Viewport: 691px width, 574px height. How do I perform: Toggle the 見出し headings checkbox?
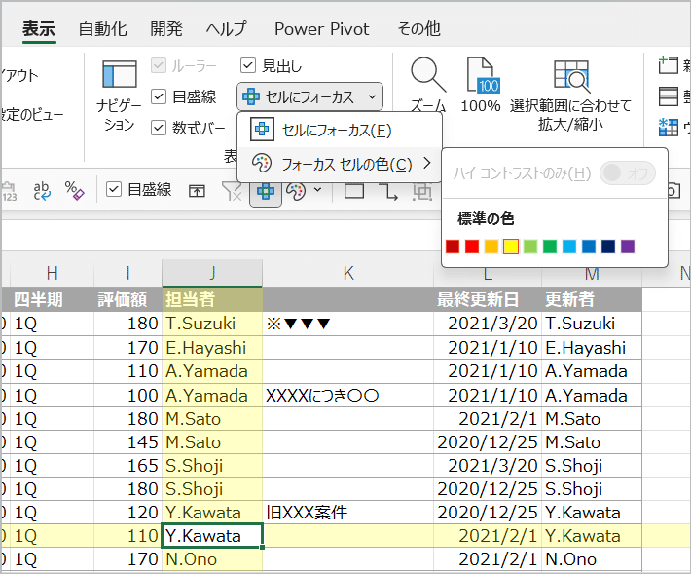coord(247,65)
